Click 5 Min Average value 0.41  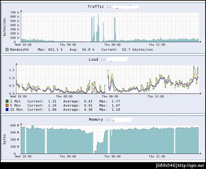(x=88, y=105)
